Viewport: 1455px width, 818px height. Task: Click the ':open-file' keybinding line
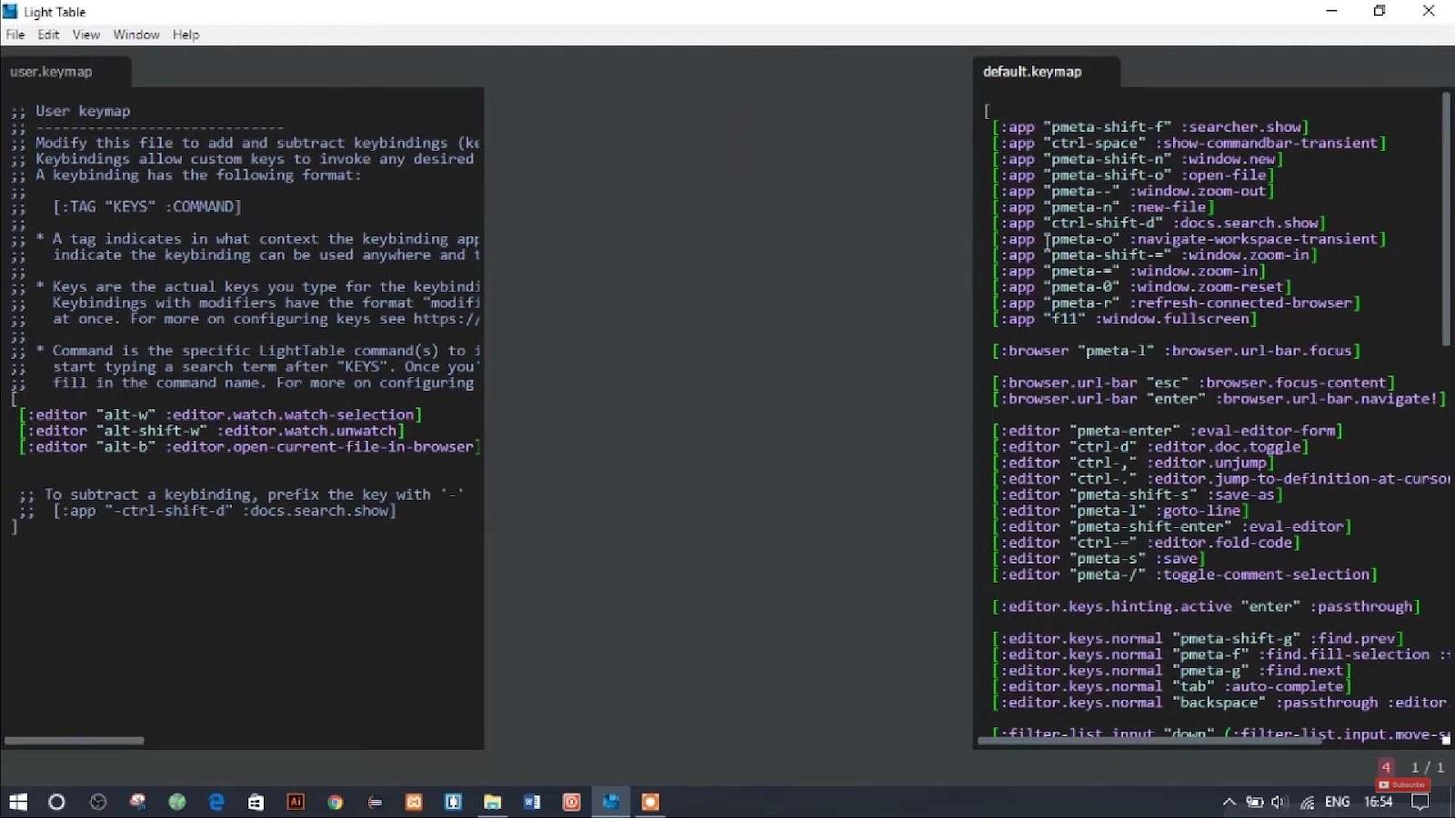1134,175
